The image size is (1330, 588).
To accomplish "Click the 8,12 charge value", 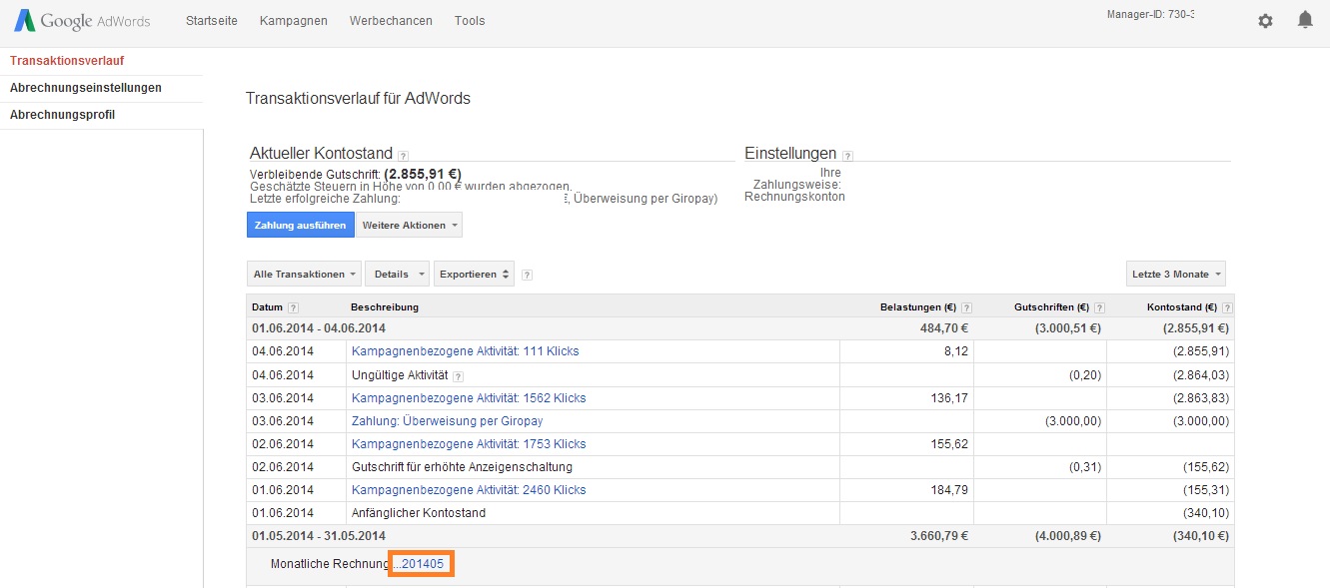I will pyautogui.click(x=954, y=351).
